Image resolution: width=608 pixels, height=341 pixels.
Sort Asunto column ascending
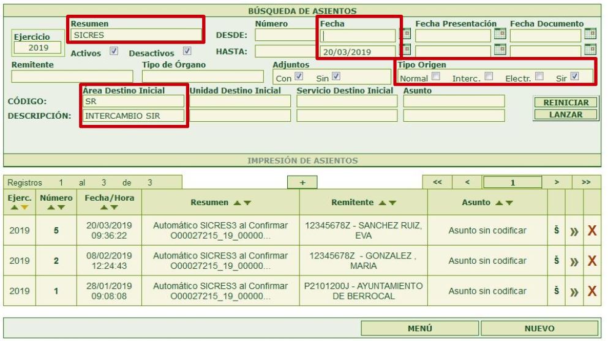tap(499, 203)
